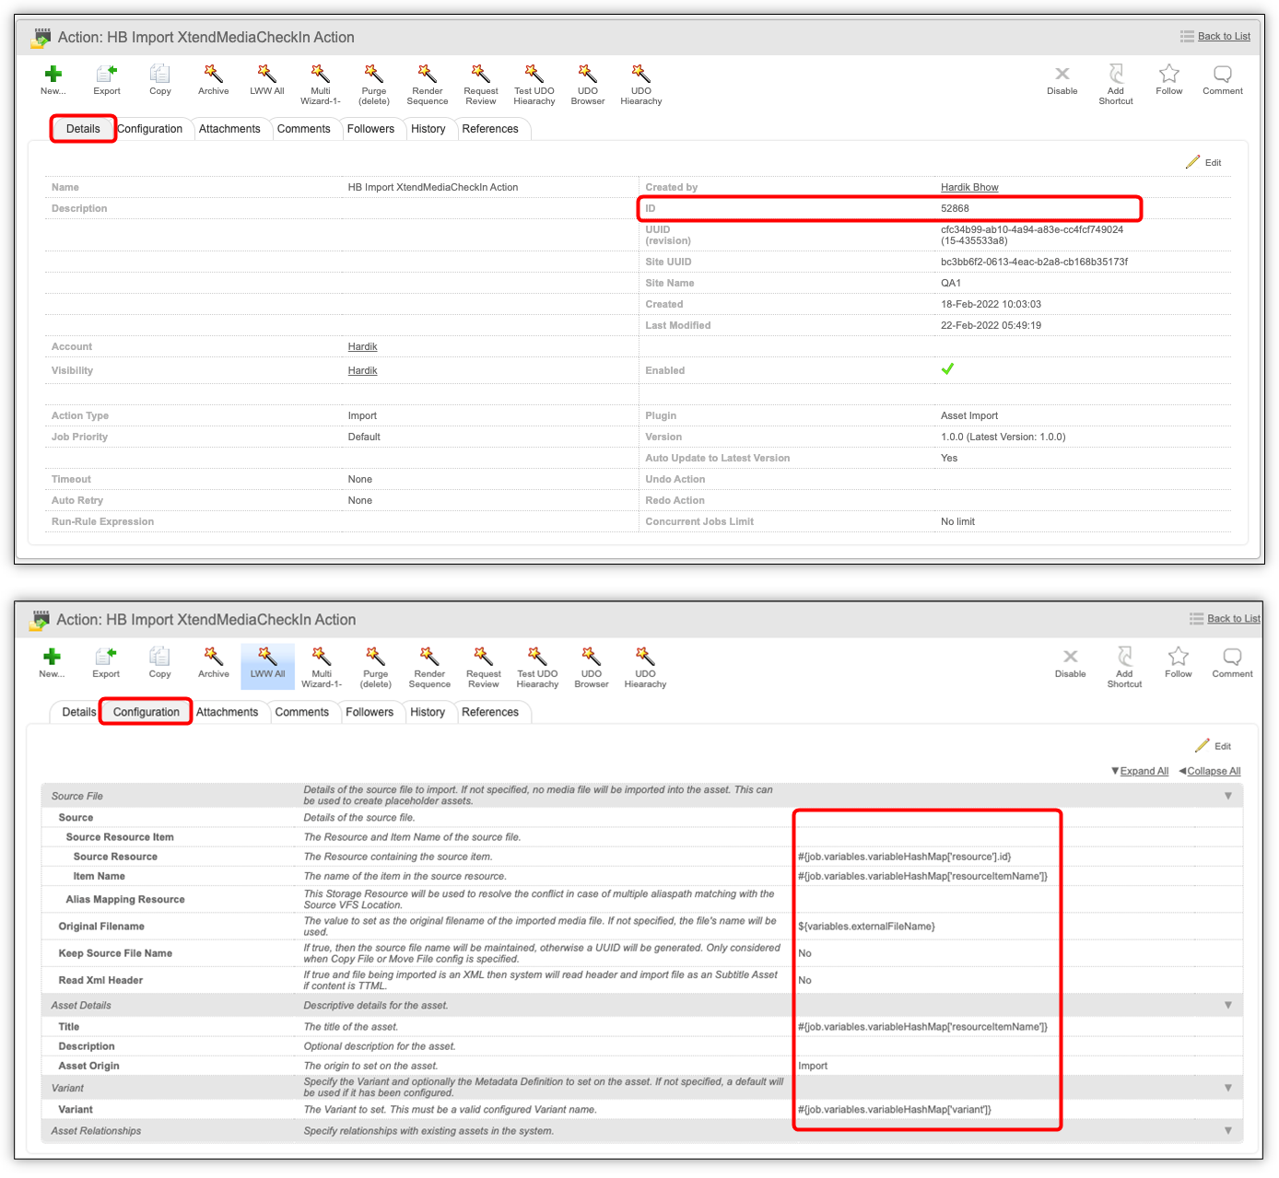Start the Request Review wizard
1279x1178 pixels.
point(480,83)
